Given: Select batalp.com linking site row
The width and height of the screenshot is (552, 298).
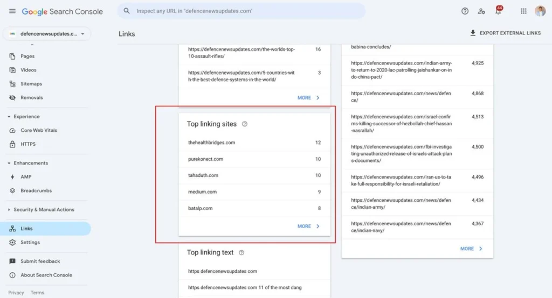Looking at the screenshot, I should (x=254, y=208).
